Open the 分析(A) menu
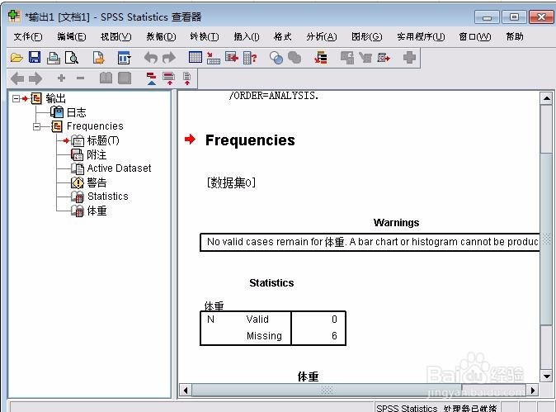556x412 pixels. click(321, 36)
